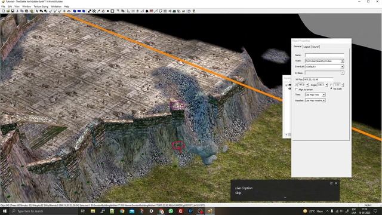The height and width of the screenshot is (215, 382).
Task: Click the red grid toolbar icon
Action: tap(152, 11)
